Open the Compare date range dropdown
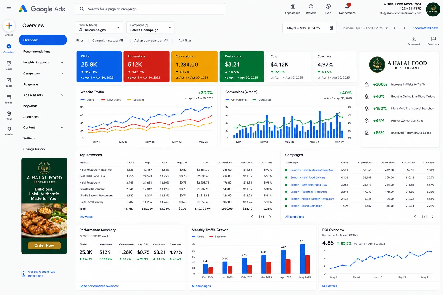The image size is (443, 295). click(365, 28)
